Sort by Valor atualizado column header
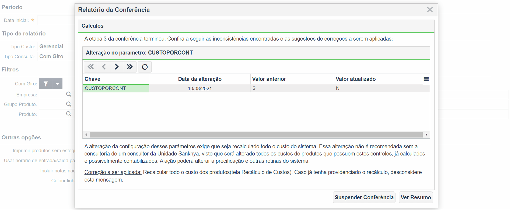 (x=378, y=79)
